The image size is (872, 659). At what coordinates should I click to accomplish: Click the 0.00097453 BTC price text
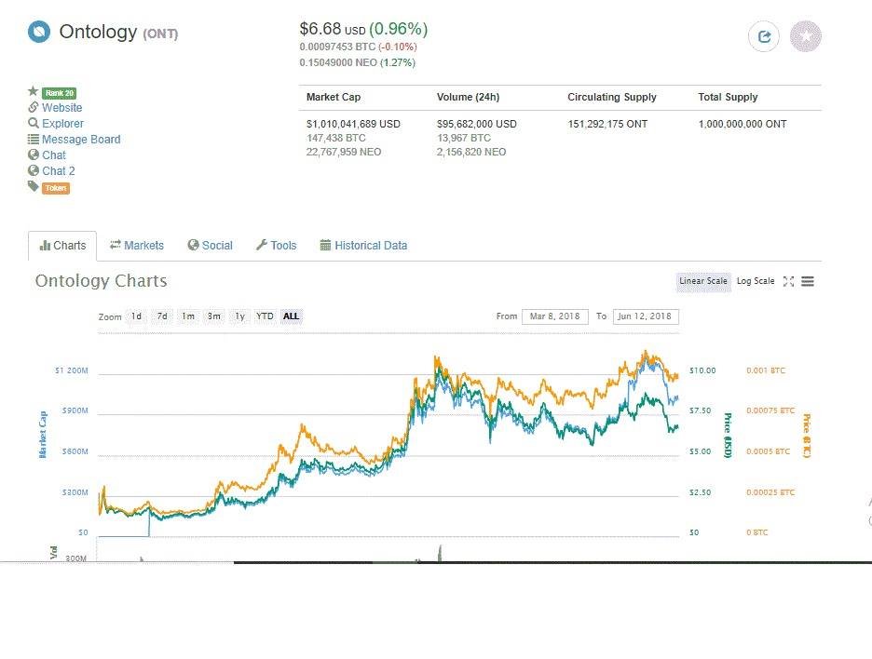click(337, 47)
